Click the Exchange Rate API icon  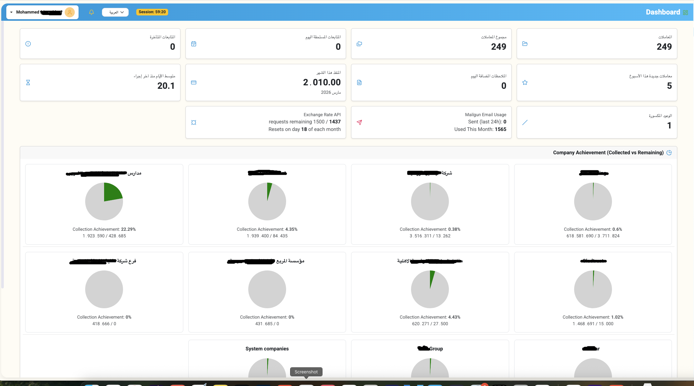pyautogui.click(x=194, y=122)
